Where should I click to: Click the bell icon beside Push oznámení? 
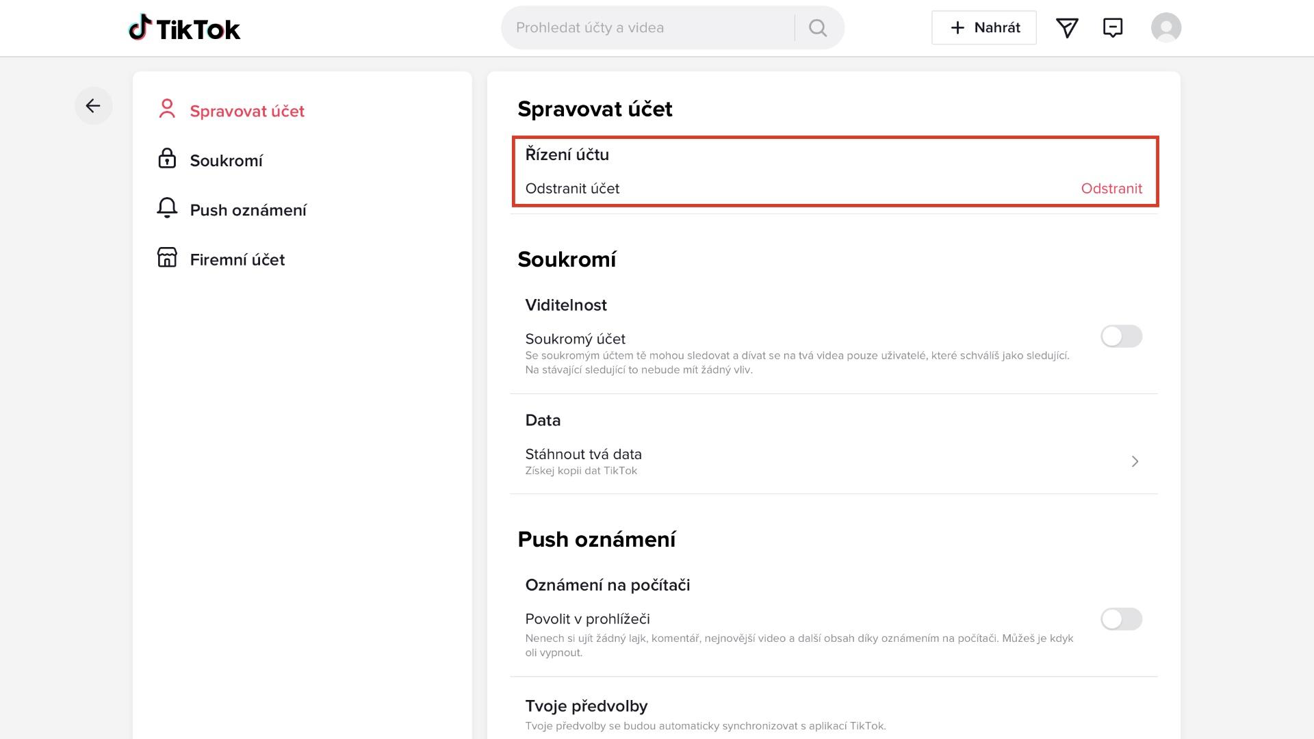(x=167, y=208)
